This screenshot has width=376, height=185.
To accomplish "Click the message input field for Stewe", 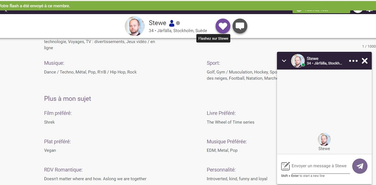I will [x=320, y=166].
